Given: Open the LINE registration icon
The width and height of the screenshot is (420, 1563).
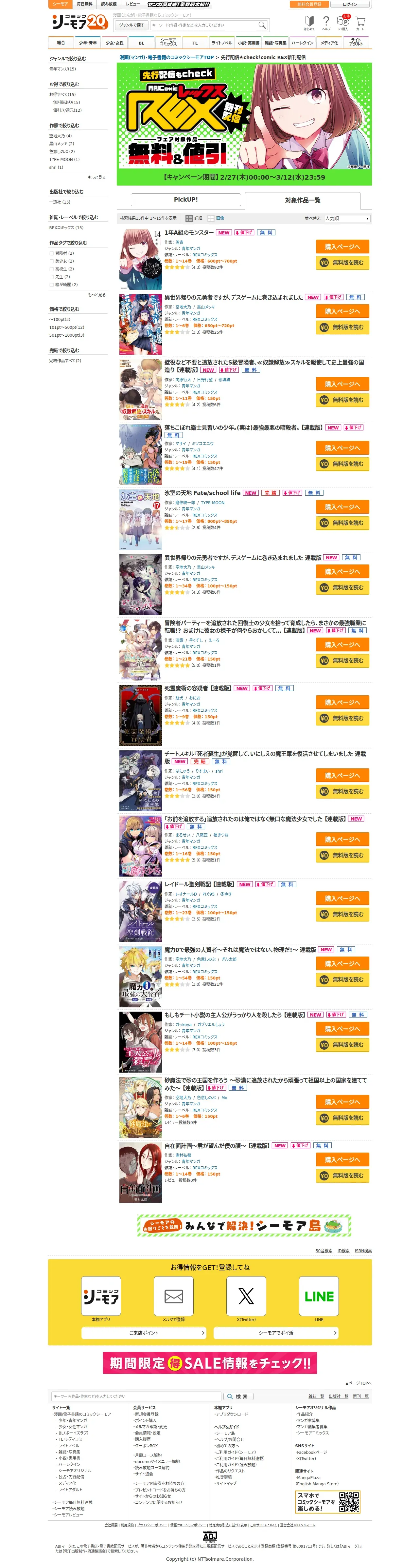Looking at the screenshot, I should click(x=319, y=1296).
